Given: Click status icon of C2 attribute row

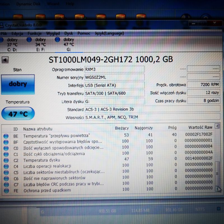Looking at the screenshot, I should point(6,160).
